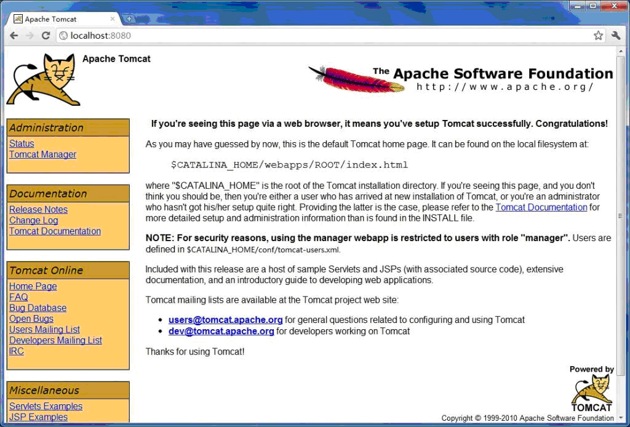
Task: Click the http://www.apache.org/ text in banner
Action: tap(504, 87)
